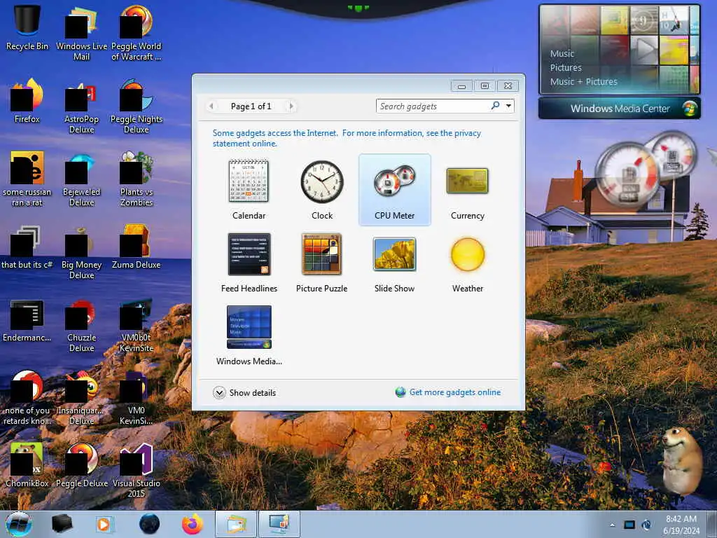Screen dimensions: 717x538
Task: Select Chuzzle Deluxe desktop icon
Action: [81, 325]
